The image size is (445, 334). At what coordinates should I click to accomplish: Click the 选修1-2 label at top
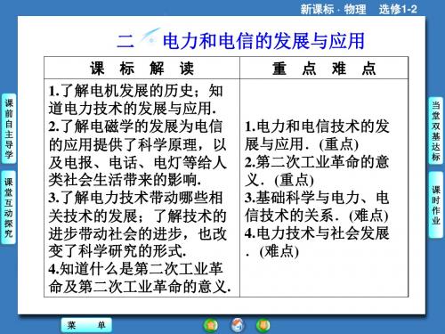pyautogui.click(x=398, y=9)
